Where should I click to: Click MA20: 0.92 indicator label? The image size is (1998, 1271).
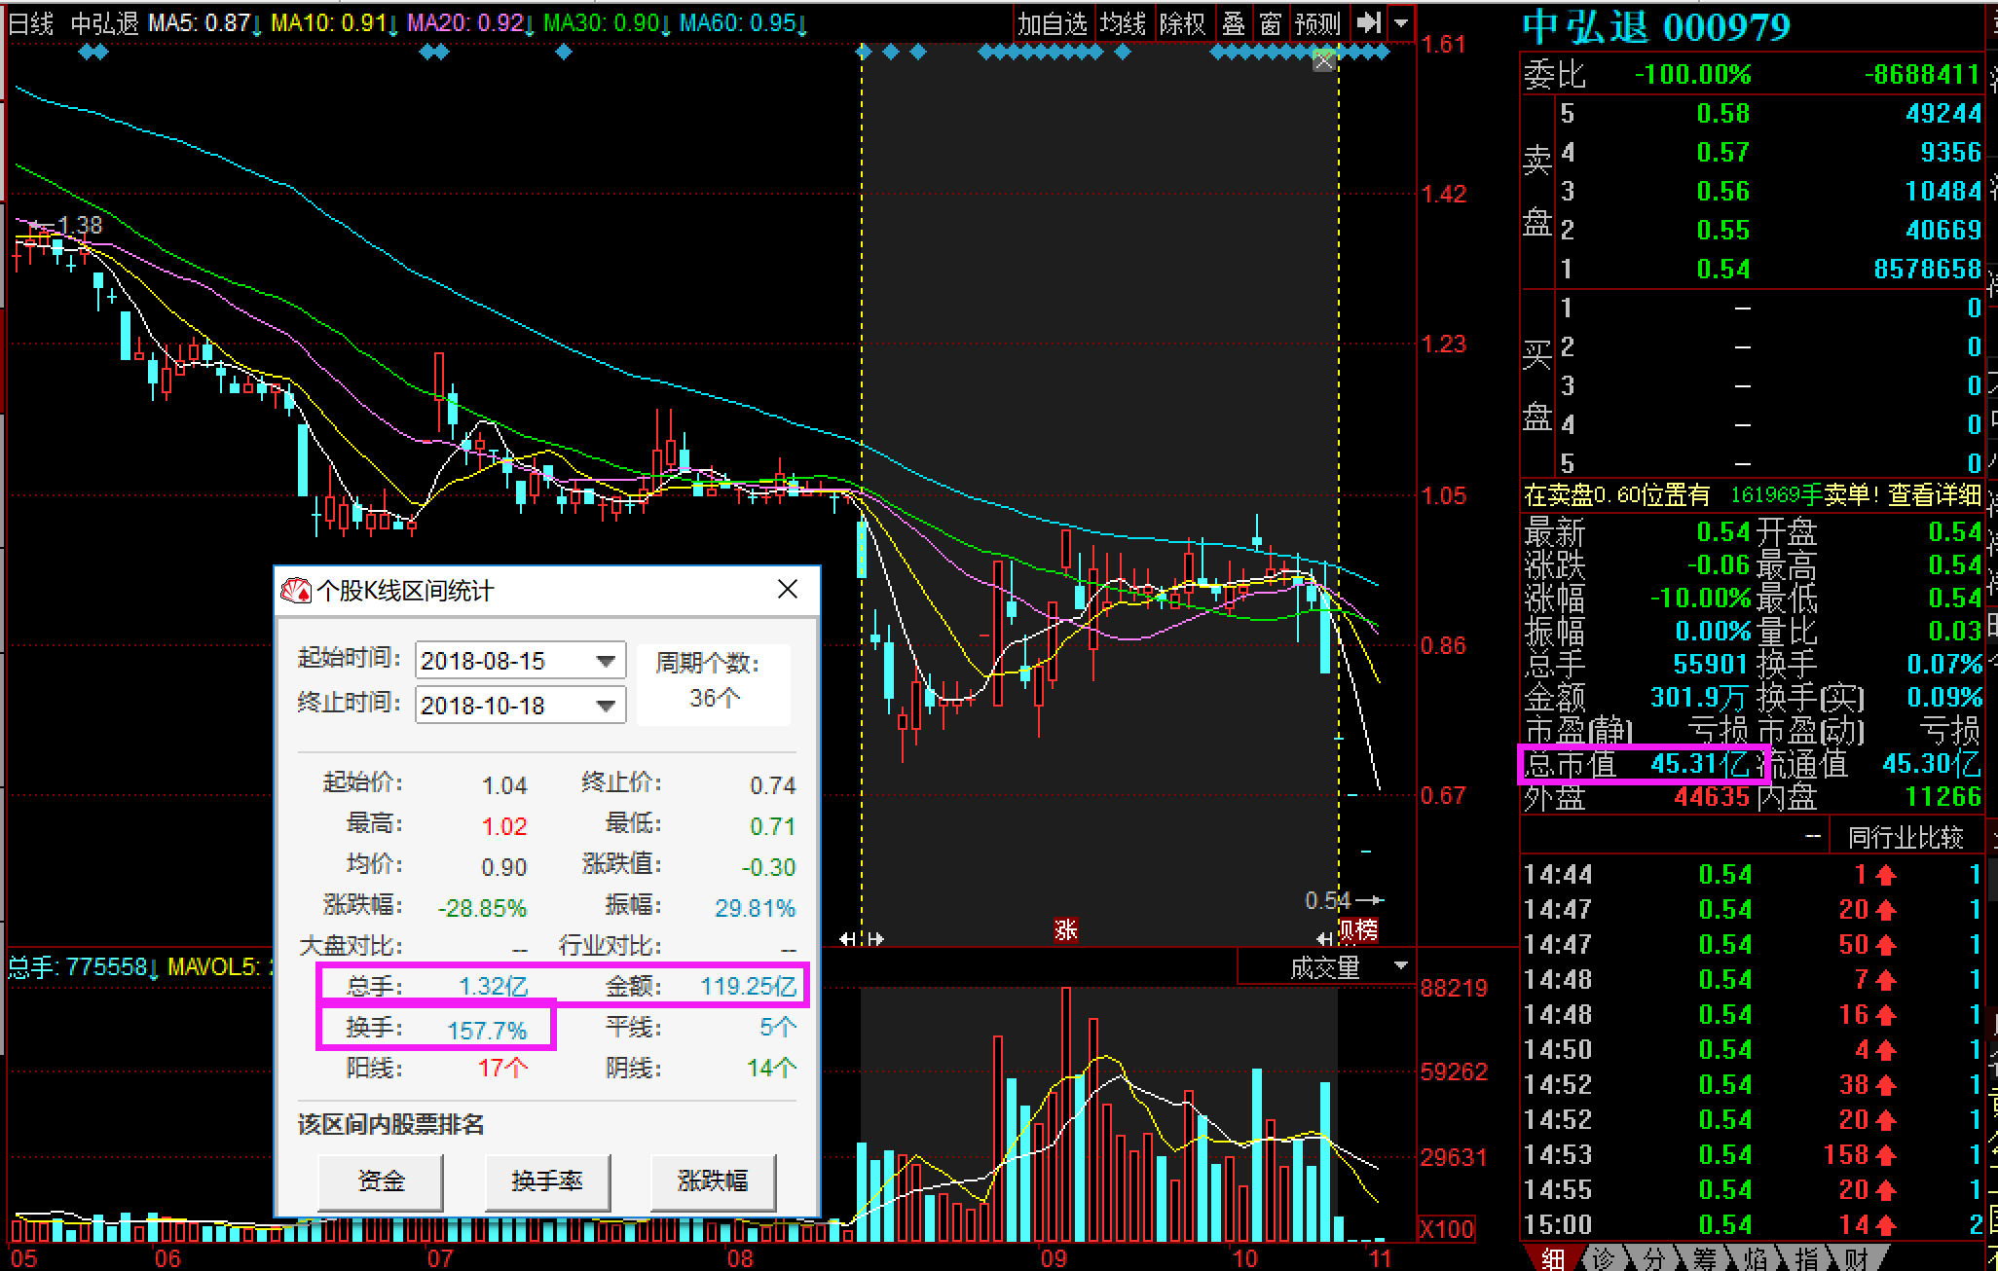pyautogui.click(x=471, y=23)
